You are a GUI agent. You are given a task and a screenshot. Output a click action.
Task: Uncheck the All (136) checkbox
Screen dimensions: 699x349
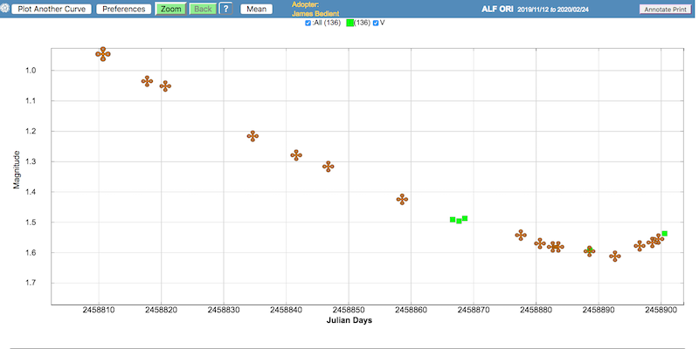pos(308,23)
